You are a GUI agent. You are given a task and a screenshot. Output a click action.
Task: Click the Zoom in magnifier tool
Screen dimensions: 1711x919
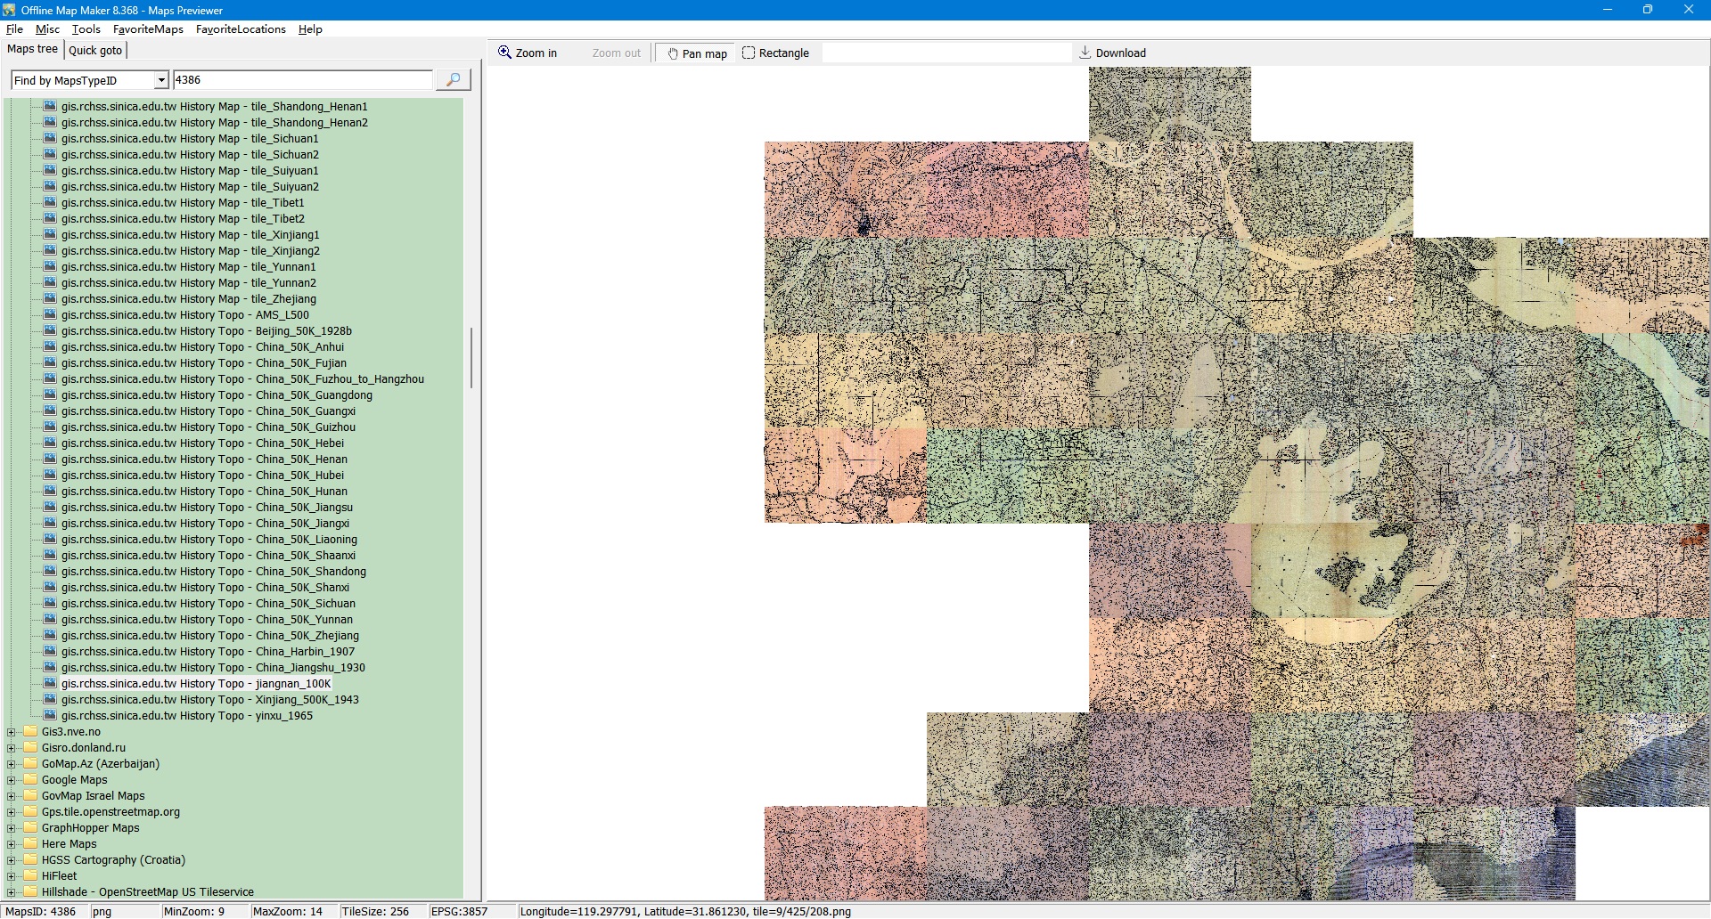pos(528,53)
